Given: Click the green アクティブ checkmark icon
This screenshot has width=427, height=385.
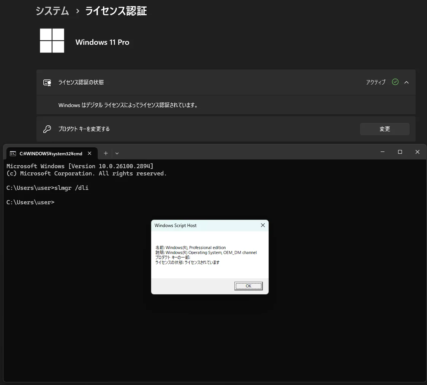Looking at the screenshot, I should point(395,82).
